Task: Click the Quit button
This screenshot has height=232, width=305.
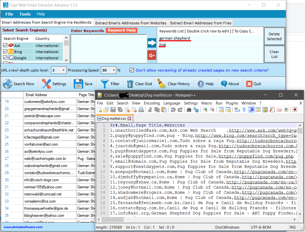Action: click(254, 84)
